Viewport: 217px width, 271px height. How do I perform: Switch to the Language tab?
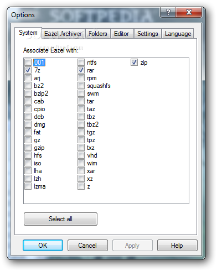coord(178,34)
